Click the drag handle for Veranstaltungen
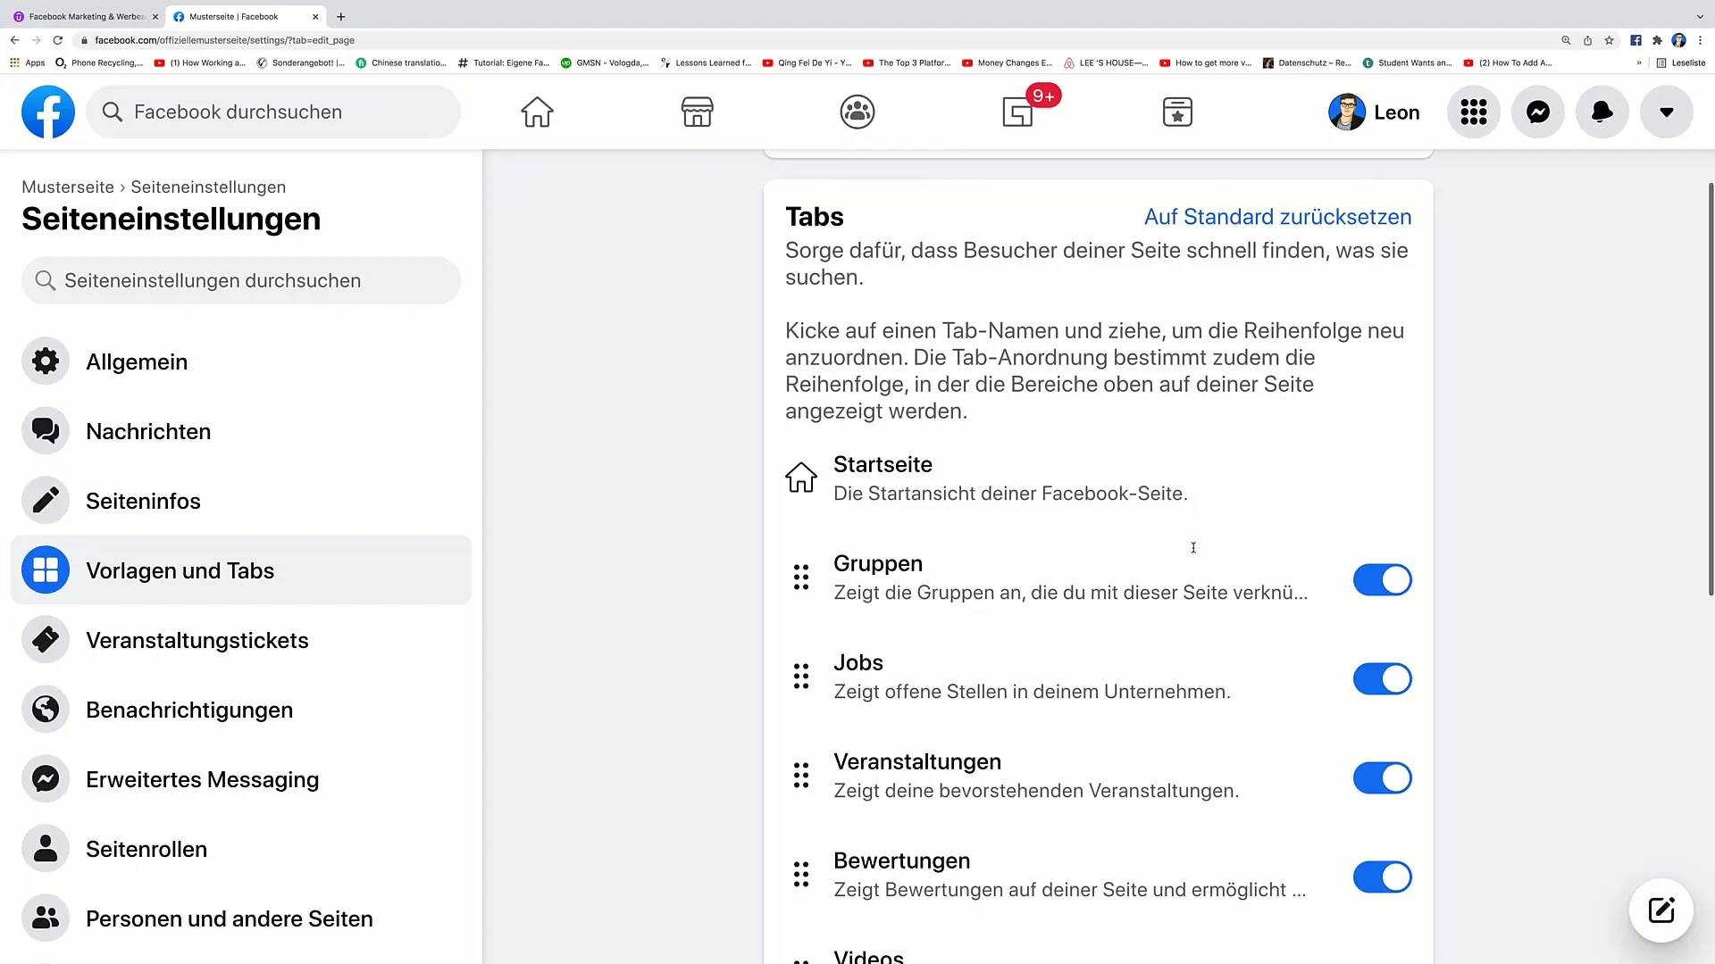The height and width of the screenshot is (964, 1715). click(801, 776)
